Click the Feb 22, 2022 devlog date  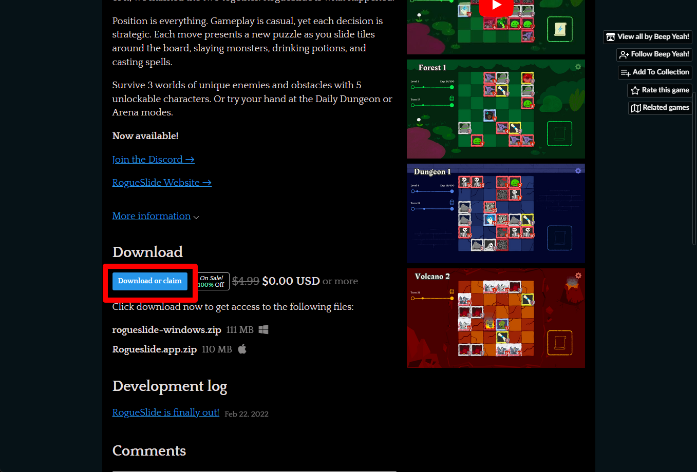[247, 414]
